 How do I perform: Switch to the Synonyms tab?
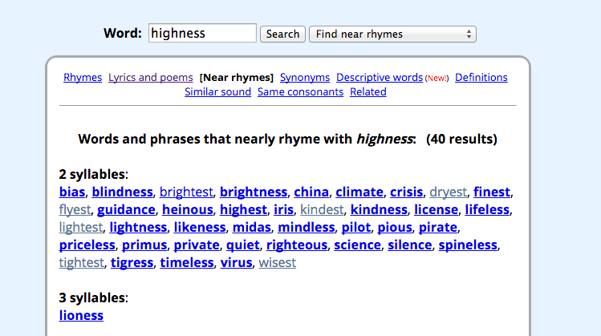coord(305,77)
